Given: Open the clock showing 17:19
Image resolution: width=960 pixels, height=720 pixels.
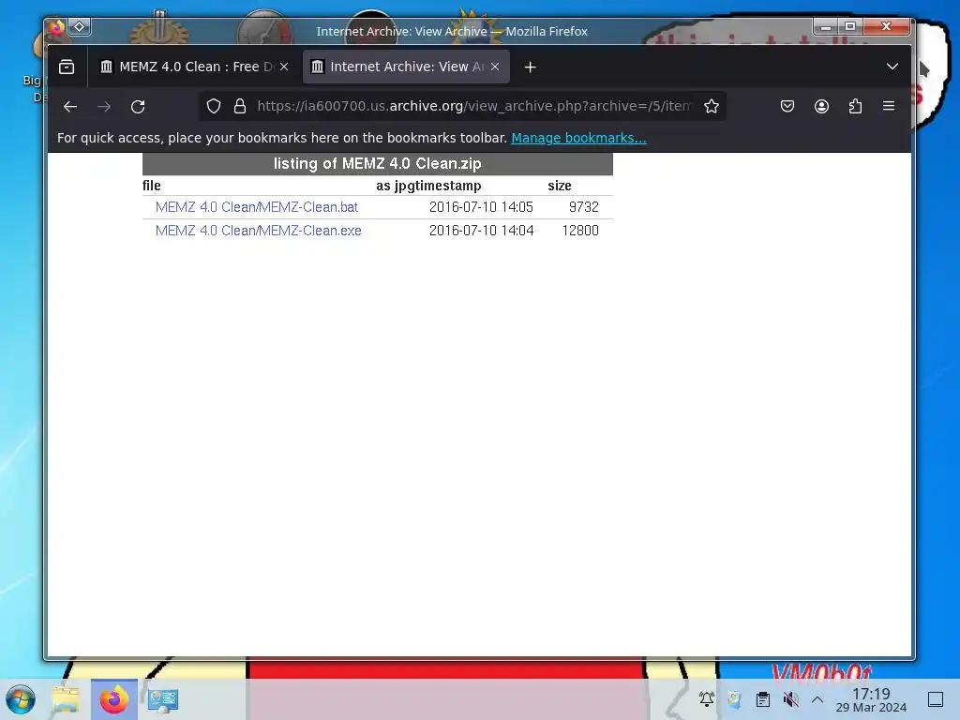Looking at the screenshot, I should tap(871, 699).
